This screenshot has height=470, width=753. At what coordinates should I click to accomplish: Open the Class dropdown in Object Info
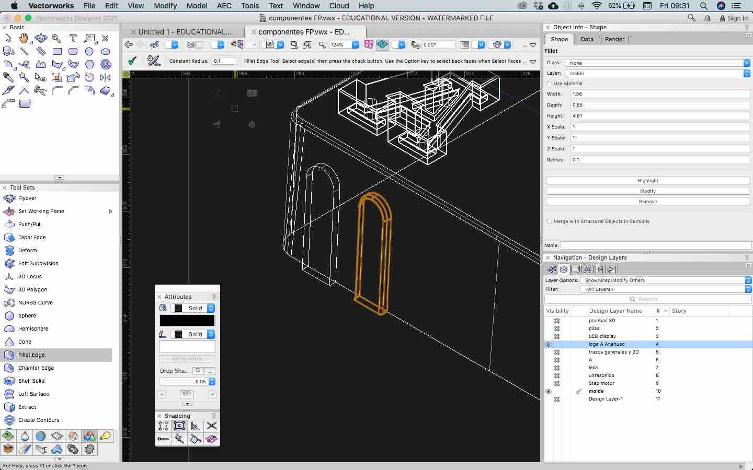[x=657, y=63]
